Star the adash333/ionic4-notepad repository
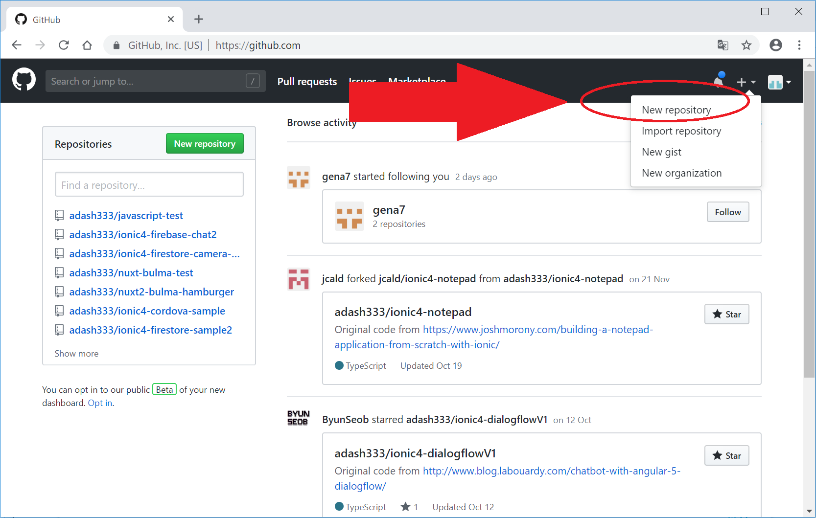The width and height of the screenshot is (816, 518). click(x=726, y=314)
